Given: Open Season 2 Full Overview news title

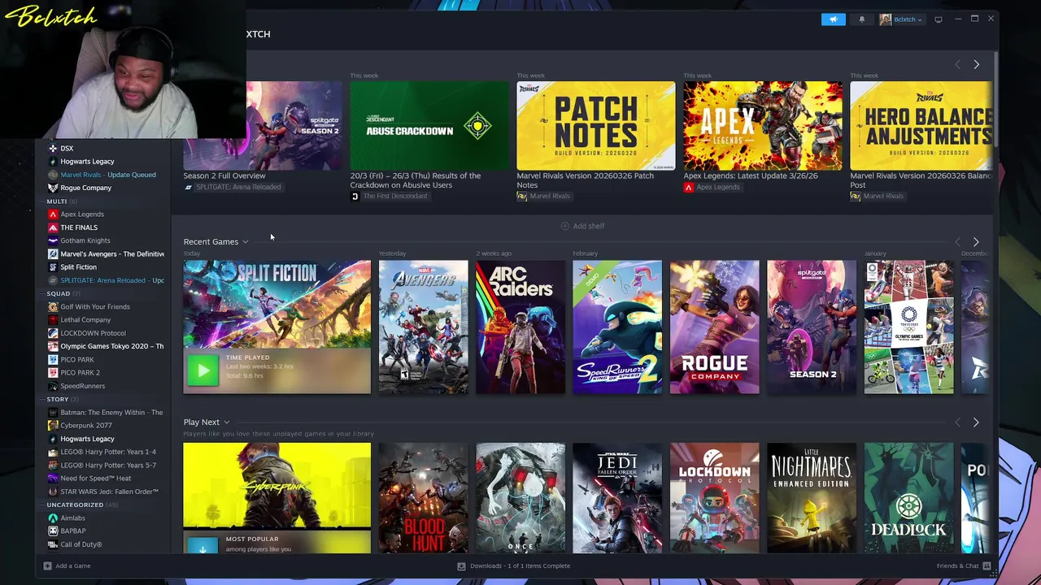Looking at the screenshot, I should [224, 175].
